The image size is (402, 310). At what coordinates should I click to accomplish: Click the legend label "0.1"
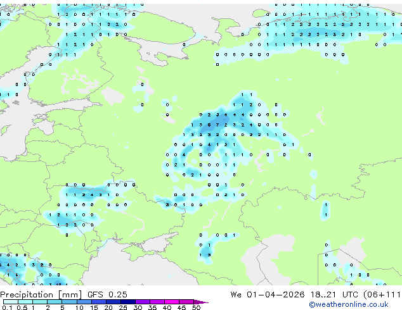click(x=7, y=307)
